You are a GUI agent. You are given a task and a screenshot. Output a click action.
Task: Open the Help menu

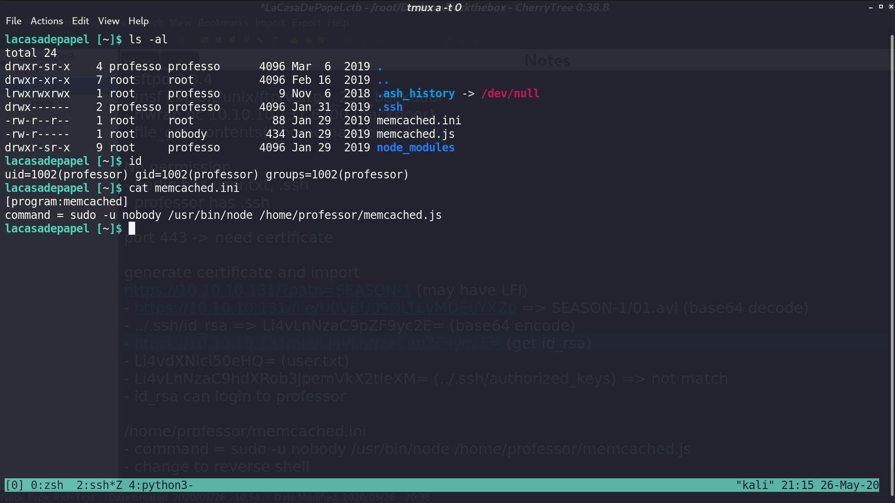pyautogui.click(x=138, y=21)
